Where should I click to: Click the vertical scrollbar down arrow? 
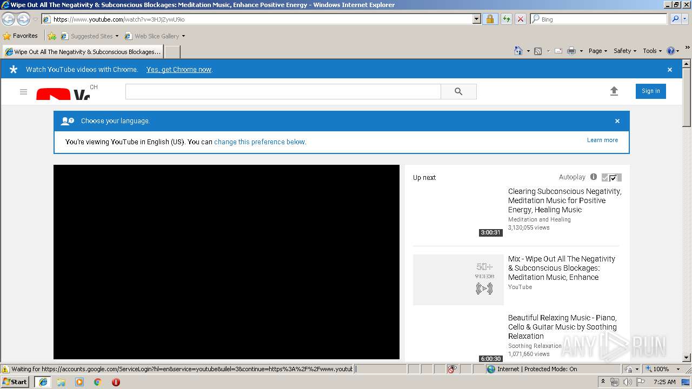pyautogui.click(x=687, y=358)
